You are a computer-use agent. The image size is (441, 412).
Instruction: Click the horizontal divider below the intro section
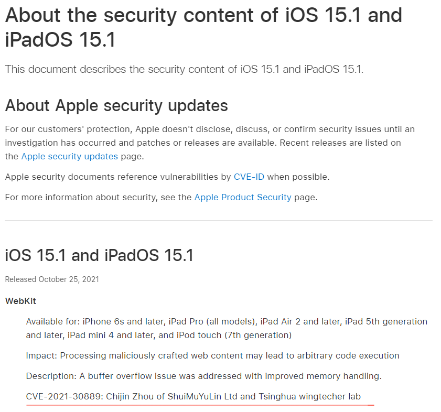[x=219, y=221]
